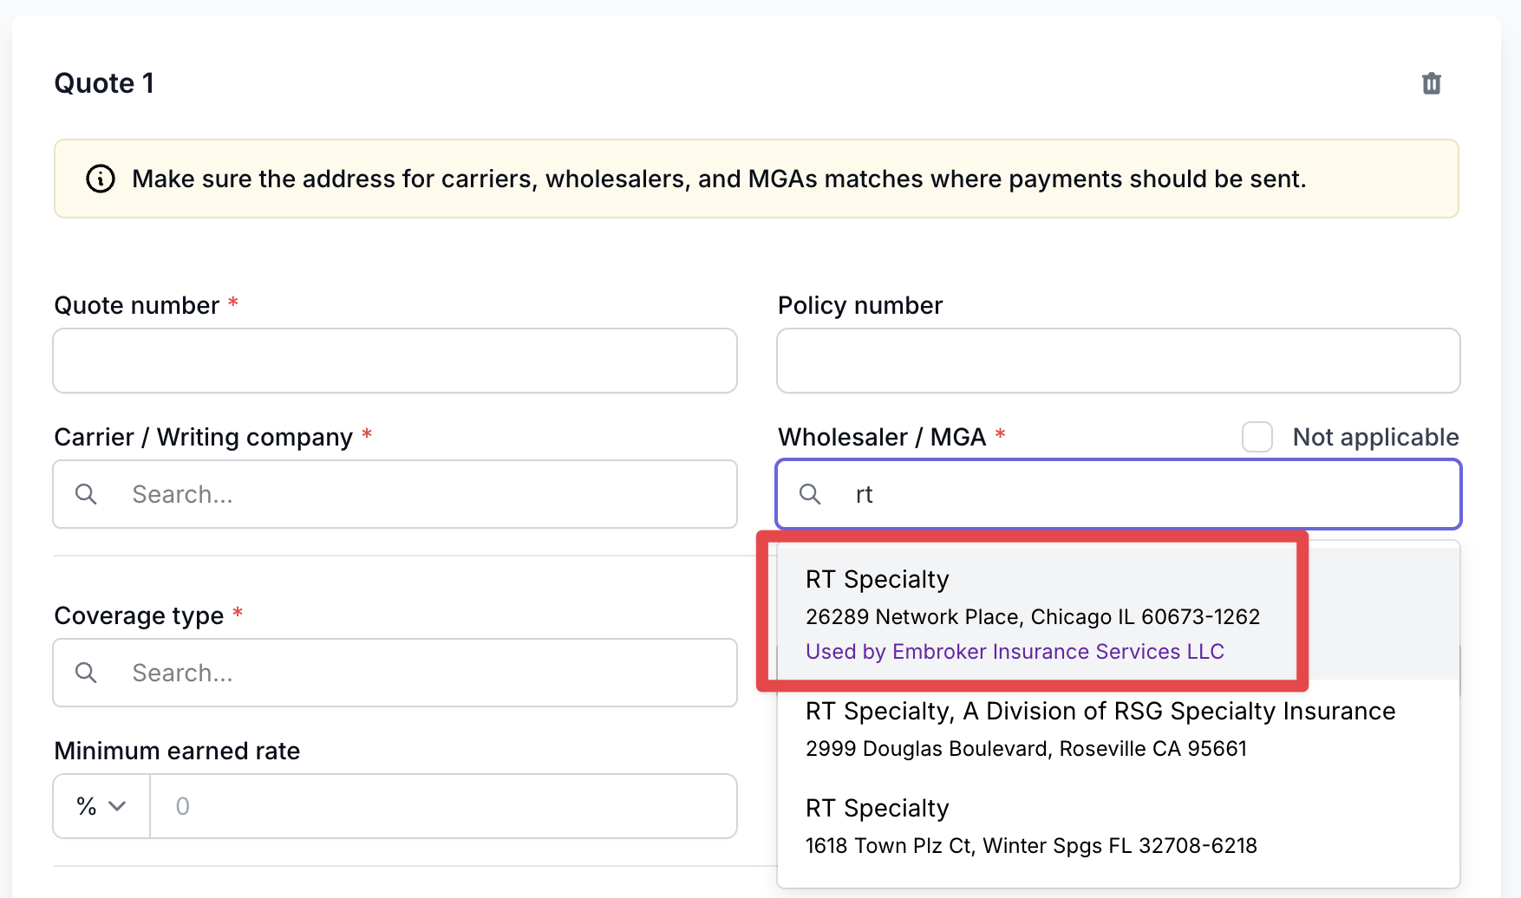
Task: Click the Used by Embroker Insurance Services LLC text
Action: [x=1015, y=652]
